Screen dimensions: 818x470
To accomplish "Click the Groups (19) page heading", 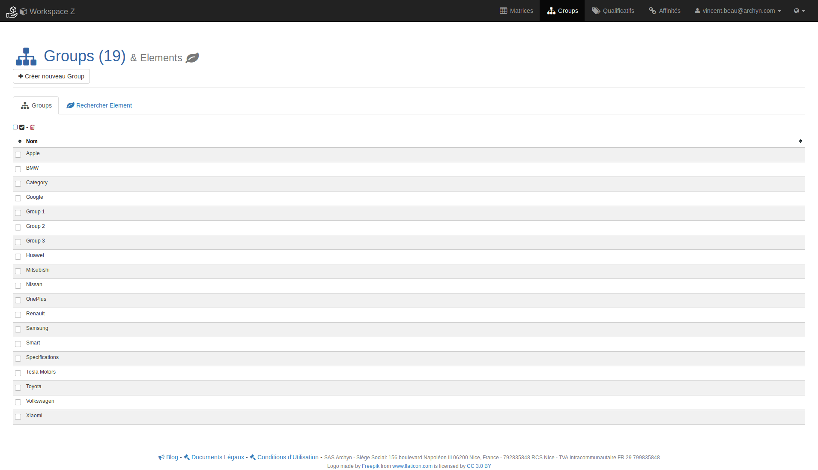I will click(x=85, y=56).
